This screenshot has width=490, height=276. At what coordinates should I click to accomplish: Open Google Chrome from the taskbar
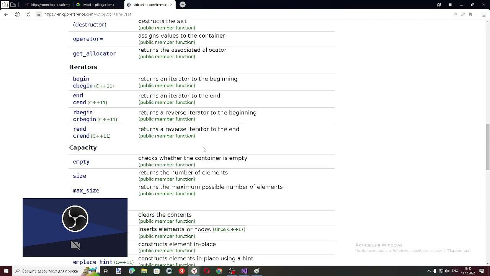(x=219, y=271)
